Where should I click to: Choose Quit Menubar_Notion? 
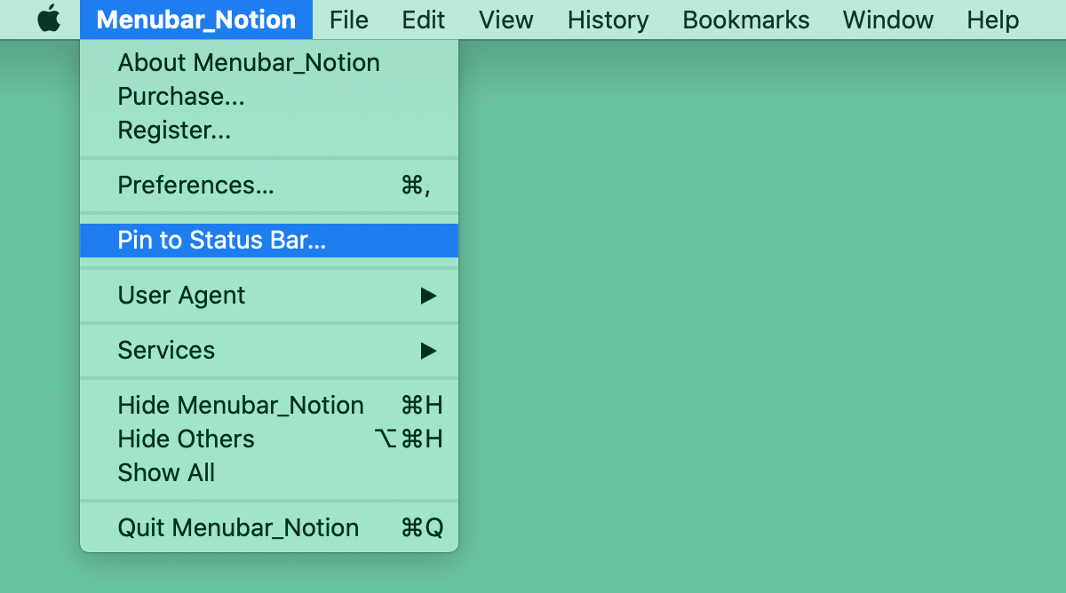click(269, 528)
